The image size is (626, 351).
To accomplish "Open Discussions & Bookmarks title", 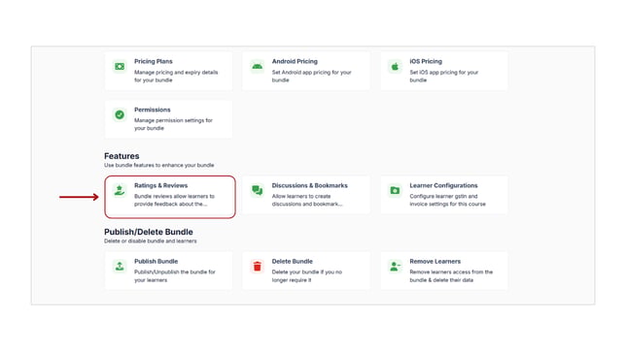I will pyautogui.click(x=310, y=185).
